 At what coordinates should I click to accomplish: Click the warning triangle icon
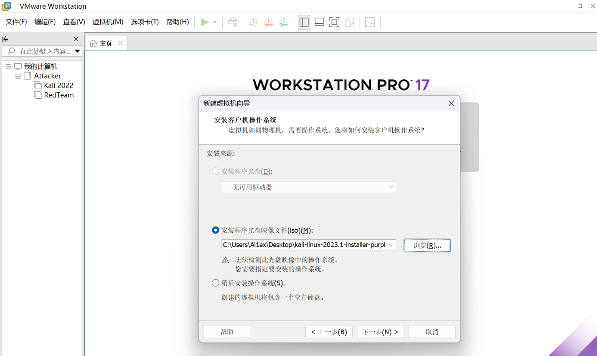226,260
